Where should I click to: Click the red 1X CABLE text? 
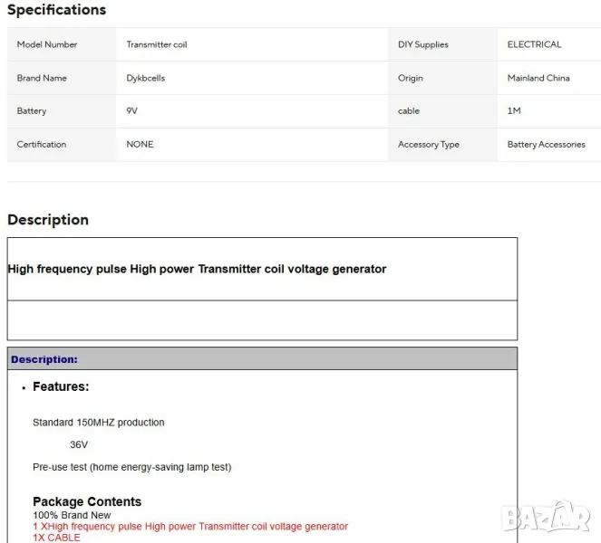[x=56, y=538]
